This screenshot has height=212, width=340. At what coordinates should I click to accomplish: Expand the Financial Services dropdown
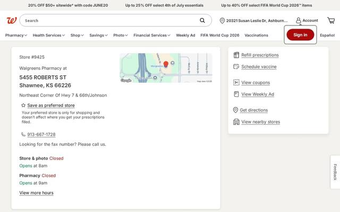click(x=152, y=35)
